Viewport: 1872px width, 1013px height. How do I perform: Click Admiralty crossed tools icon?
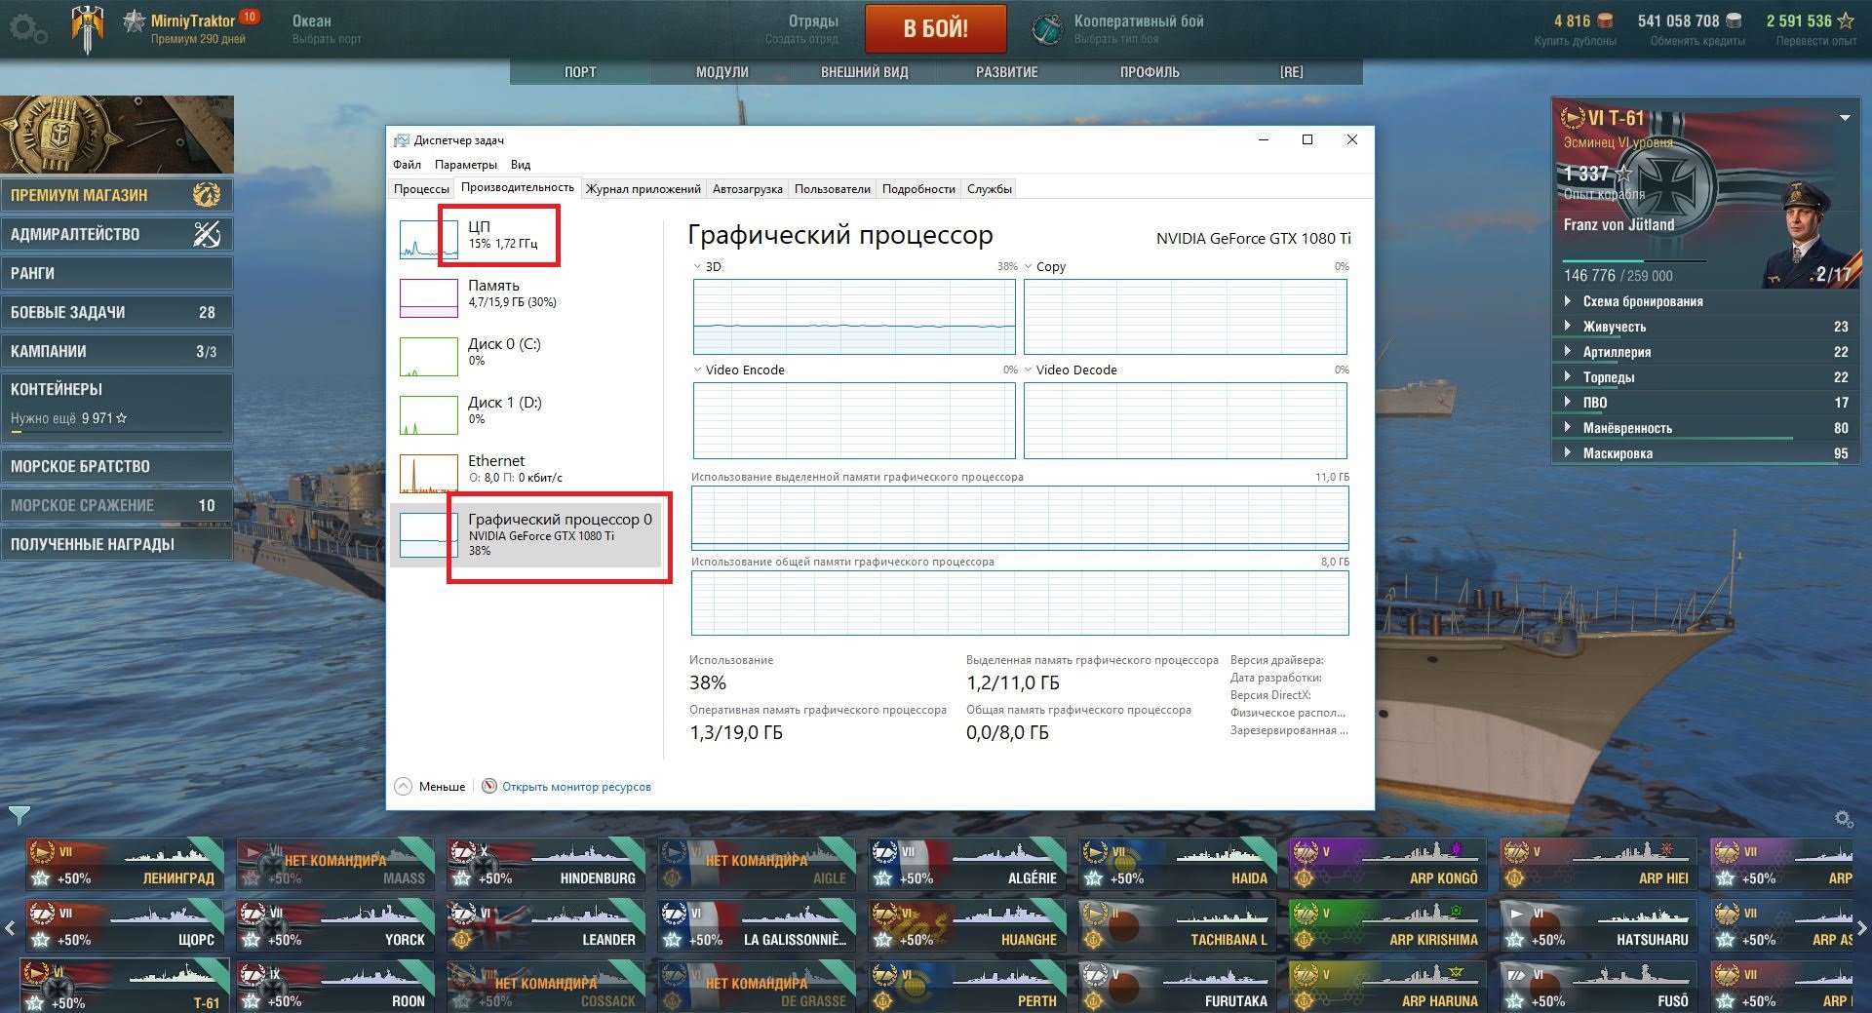point(207,234)
